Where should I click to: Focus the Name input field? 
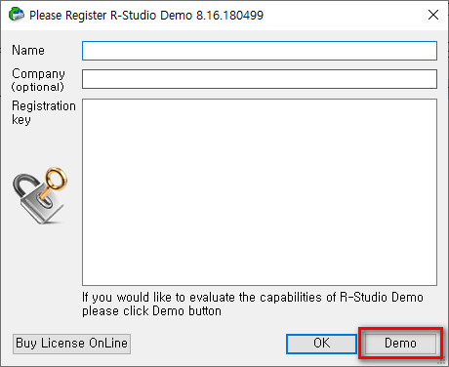click(260, 51)
